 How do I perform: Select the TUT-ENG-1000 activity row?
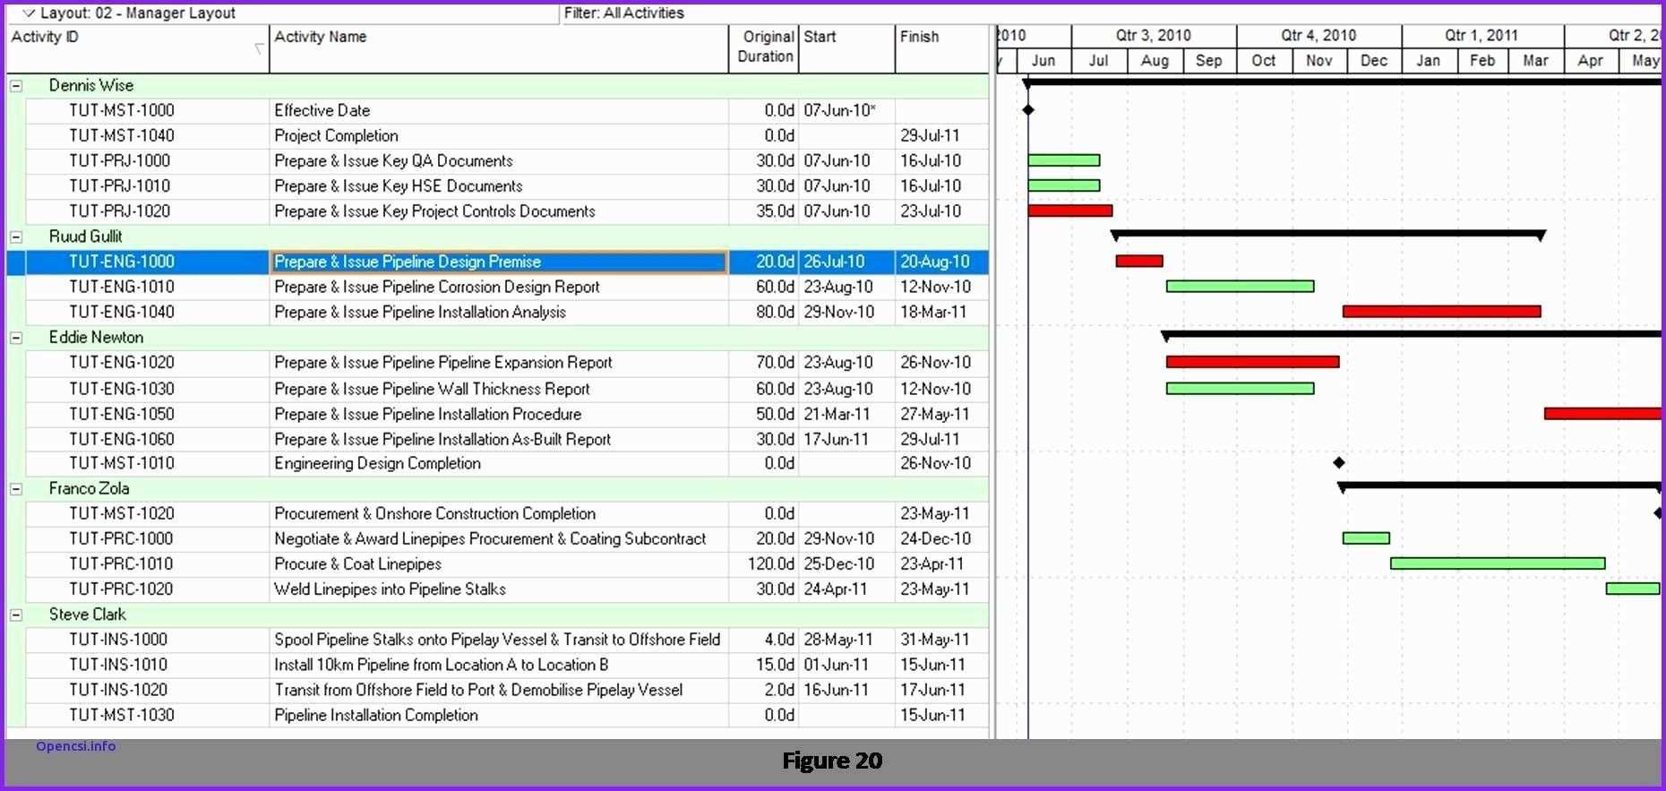pos(122,262)
